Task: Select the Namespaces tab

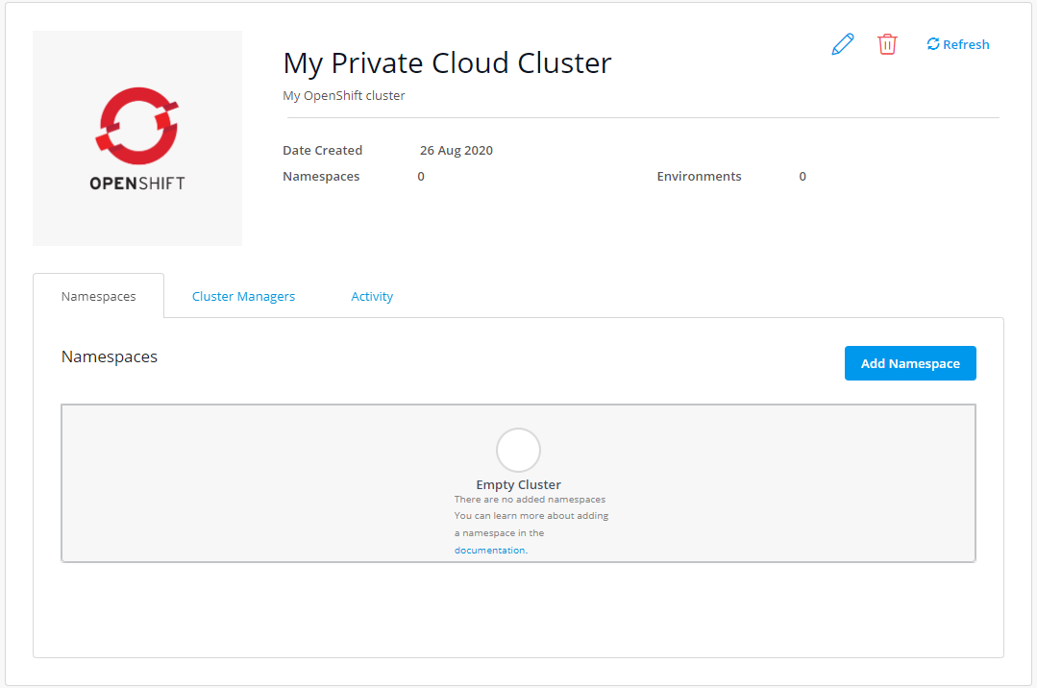Action: pos(98,296)
